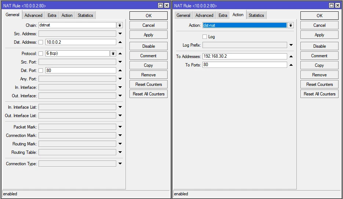Edit Dst. Port field showing 80
Image resolution: width=343 pixels, height=199 pixels.
[x=81, y=70]
